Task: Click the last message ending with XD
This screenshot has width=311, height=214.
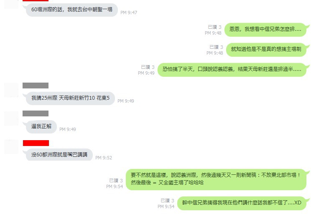Action: click(242, 203)
